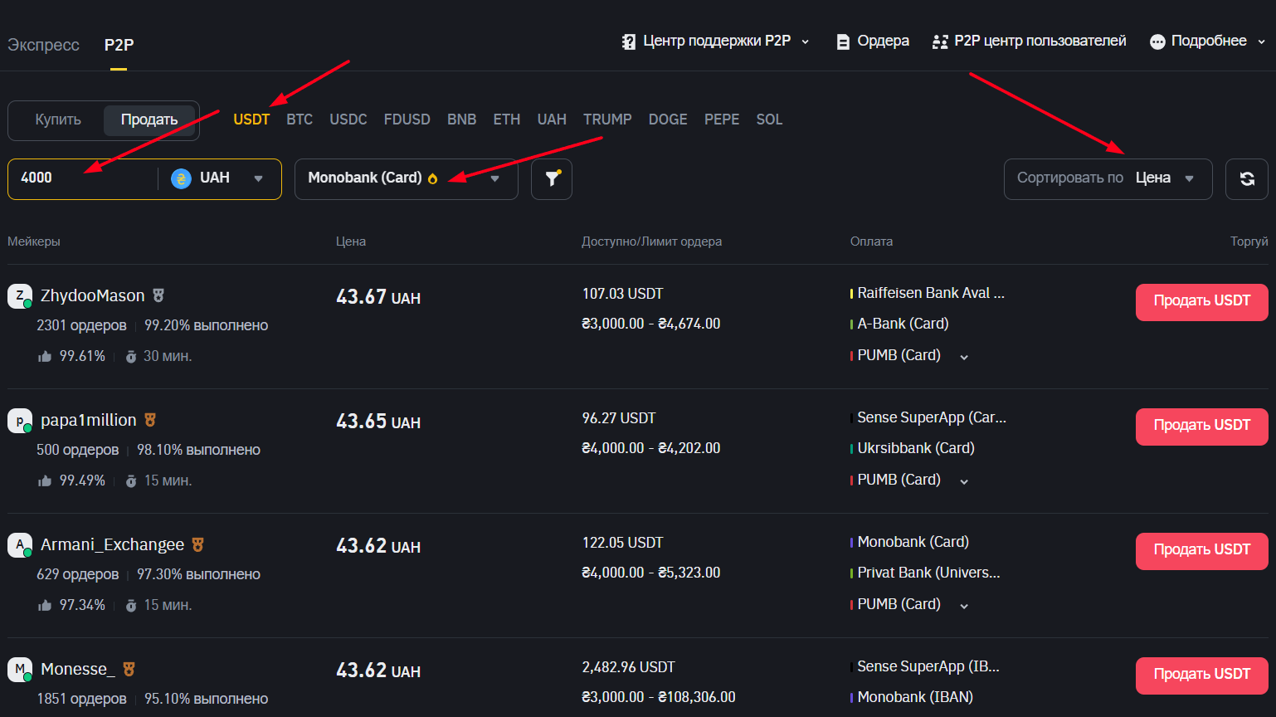The height and width of the screenshot is (717, 1276).
Task: Select the P2P tab
Action: click(119, 45)
